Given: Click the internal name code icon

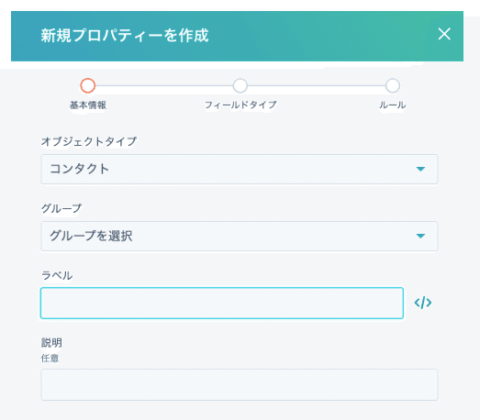Looking at the screenshot, I should click(x=423, y=303).
